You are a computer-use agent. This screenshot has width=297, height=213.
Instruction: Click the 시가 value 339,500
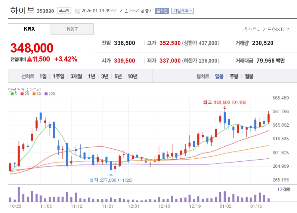(x=125, y=61)
